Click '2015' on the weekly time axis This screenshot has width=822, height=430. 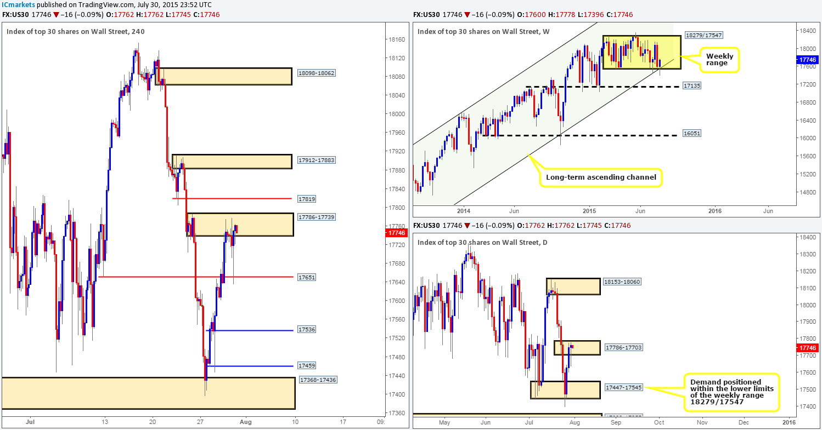pos(589,211)
